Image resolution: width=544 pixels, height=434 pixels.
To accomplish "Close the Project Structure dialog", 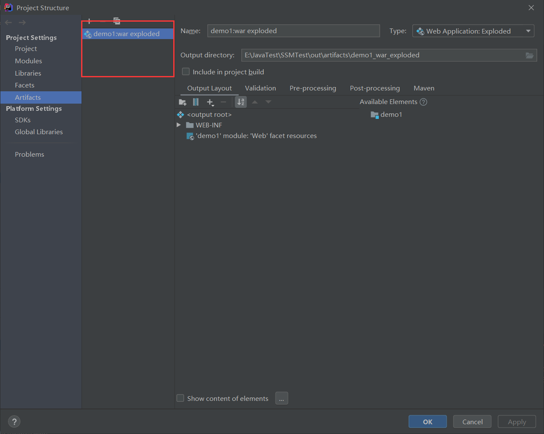I will pyautogui.click(x=531, y=8).
